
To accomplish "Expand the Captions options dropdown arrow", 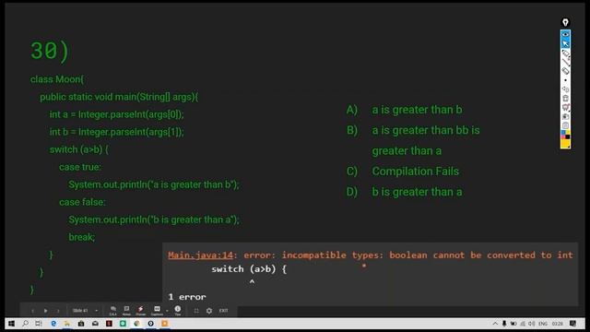I will pos(167,311).
